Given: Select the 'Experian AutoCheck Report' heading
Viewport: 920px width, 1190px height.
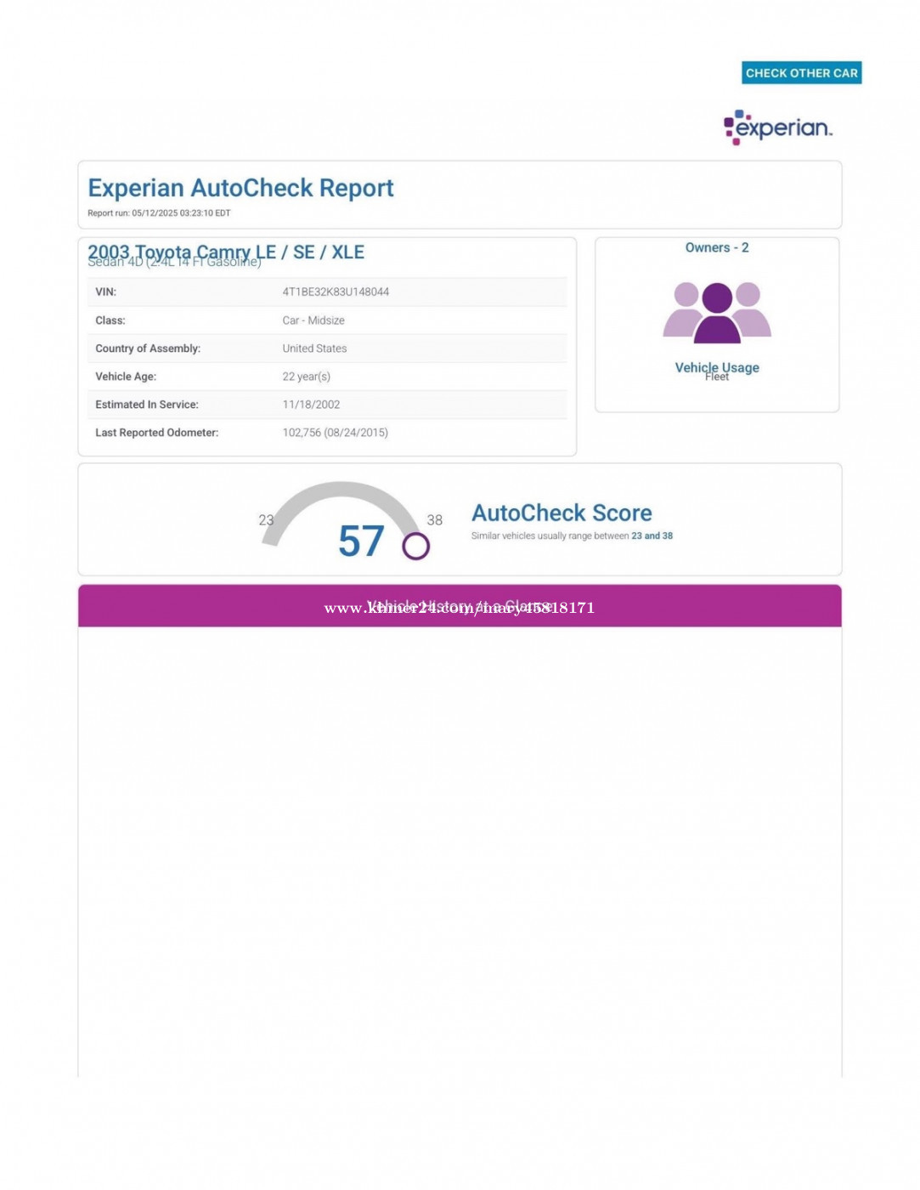Looking at the screenshot, I should [240, 188].
